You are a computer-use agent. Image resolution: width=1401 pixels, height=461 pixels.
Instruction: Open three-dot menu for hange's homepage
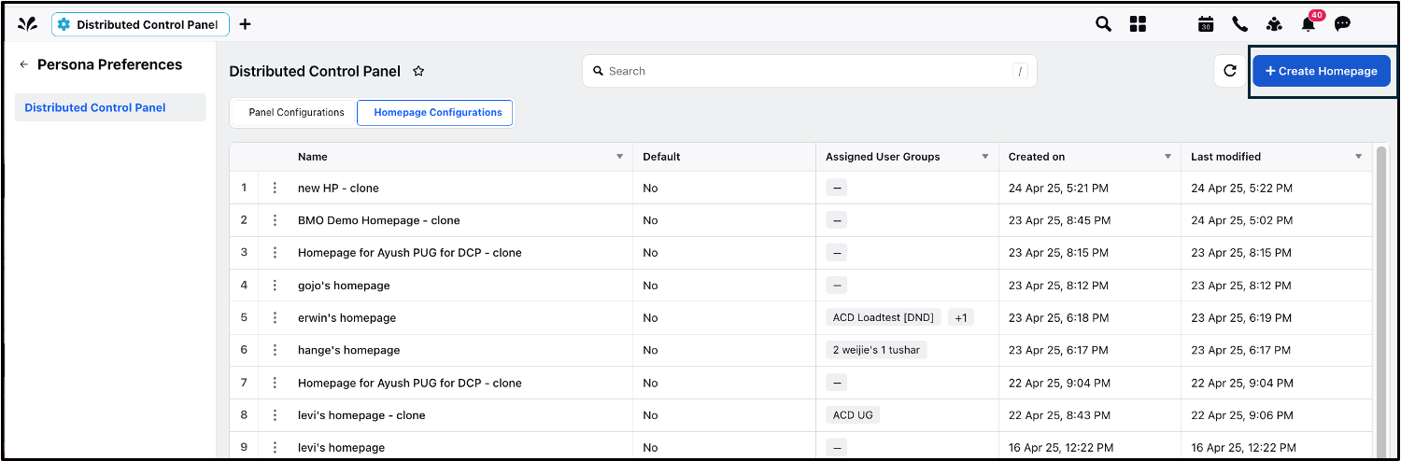coord(275,350)
